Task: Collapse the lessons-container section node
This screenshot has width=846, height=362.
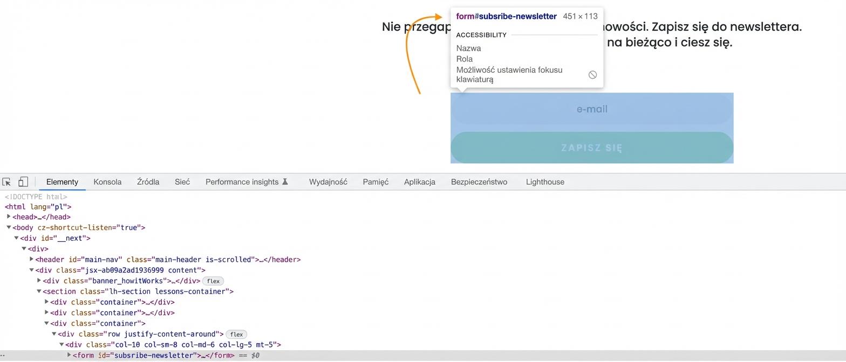Action: [x=39, y=291]
